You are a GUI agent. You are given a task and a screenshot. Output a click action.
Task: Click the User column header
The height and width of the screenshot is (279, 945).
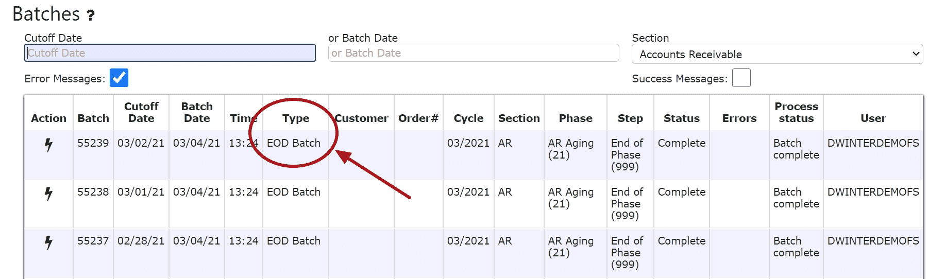(873, 118)
